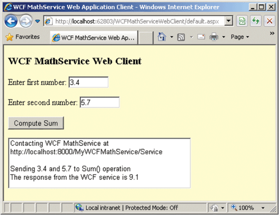Expand the security status dropdown arrow
279x215 pixels.
click(222, 208)
